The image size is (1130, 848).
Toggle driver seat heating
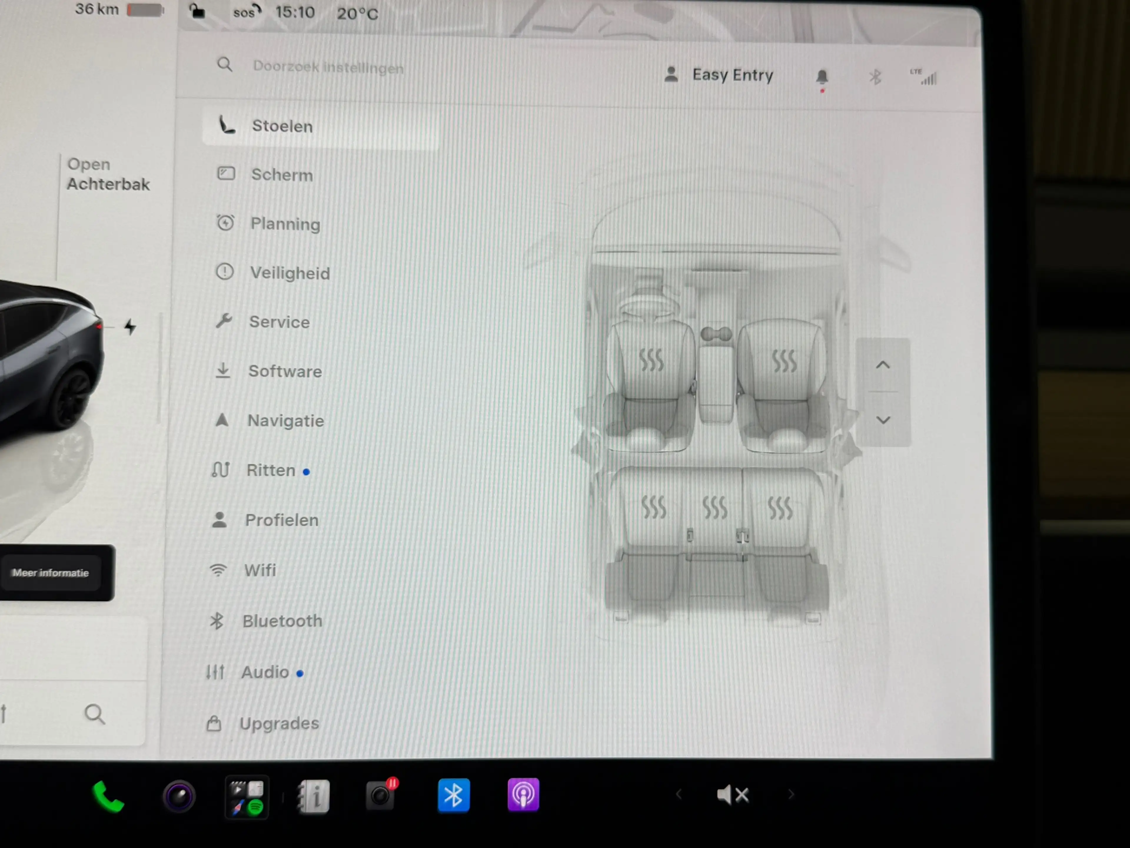[x=651, y=360]
